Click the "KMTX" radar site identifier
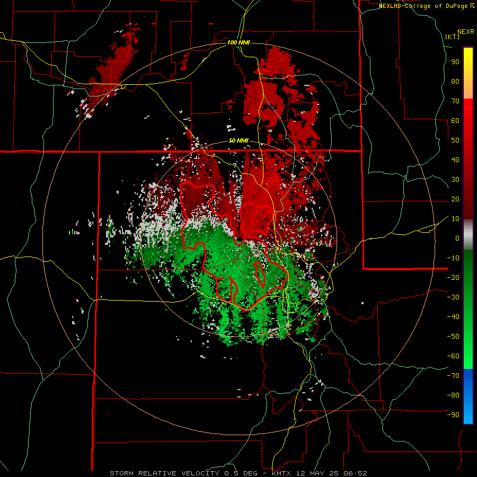 click(282, 473)
